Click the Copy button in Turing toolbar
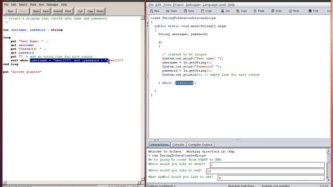The width and height of the screenshot is (333, 187). click(x=90, y=11)
